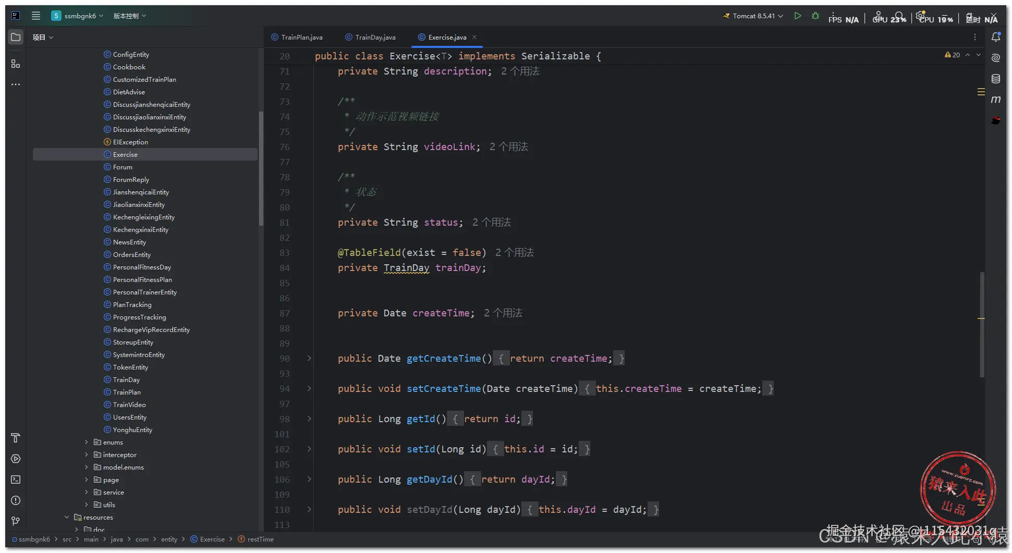The image size is (1012, 553).
Task: Open the Git version control tool window
Action: click(x=16, y=521)
